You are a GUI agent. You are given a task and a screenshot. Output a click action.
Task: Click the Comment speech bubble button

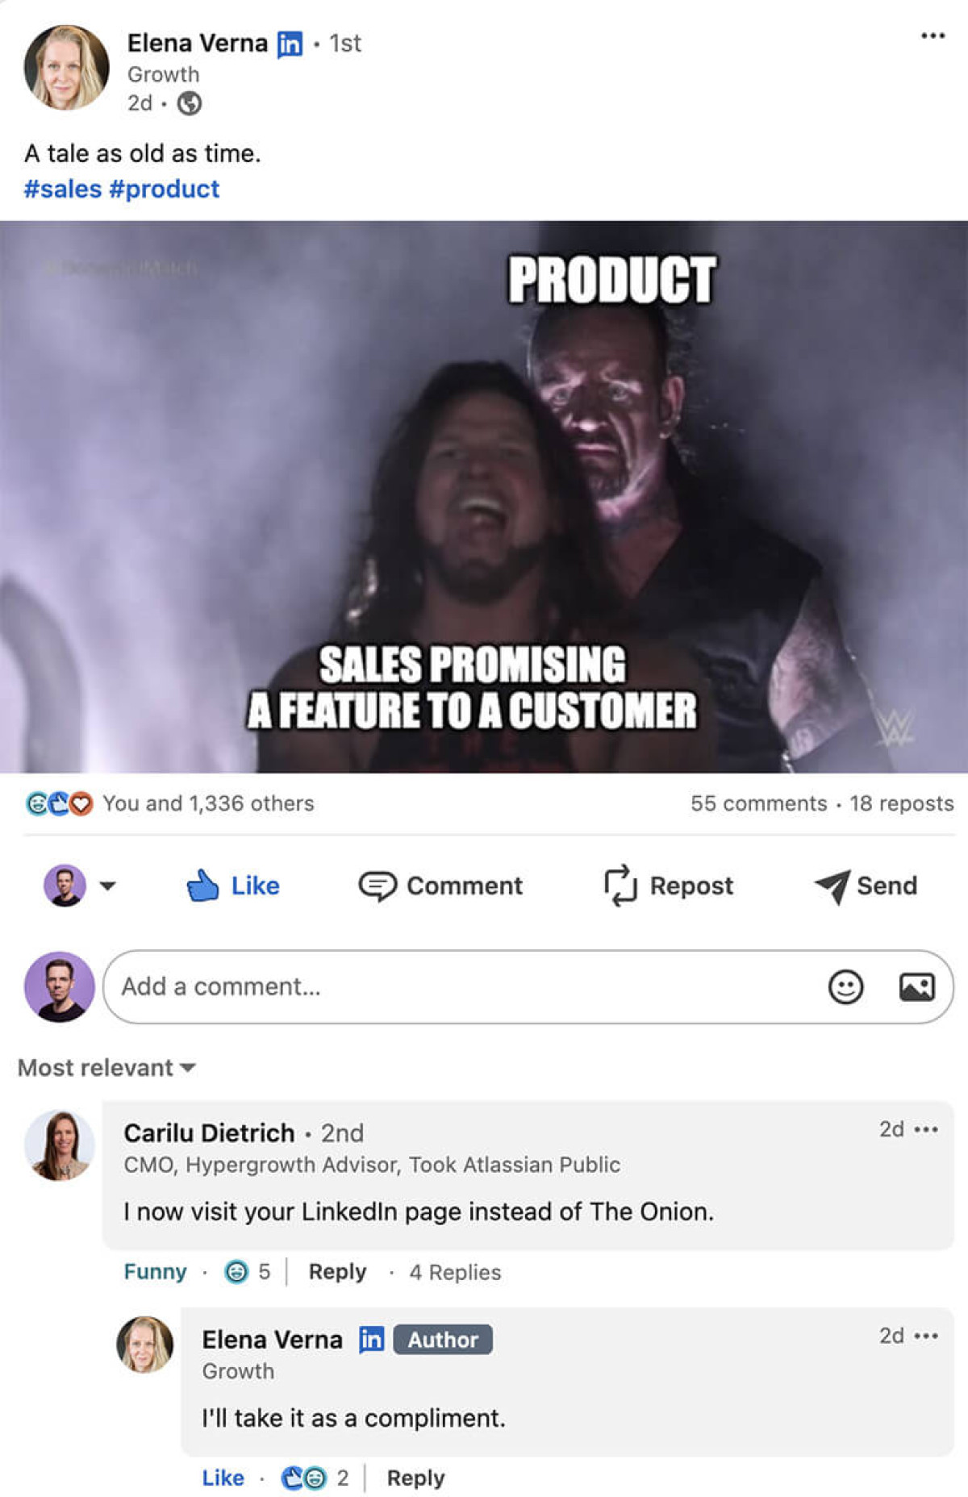[x=440, y=886]
